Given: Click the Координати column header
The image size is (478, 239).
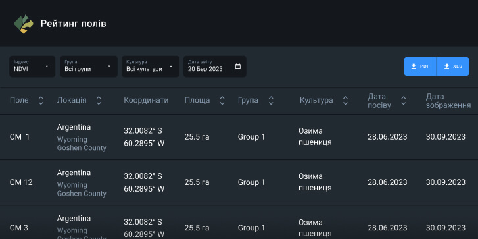Looking at the screenshot, I should 146,101.
